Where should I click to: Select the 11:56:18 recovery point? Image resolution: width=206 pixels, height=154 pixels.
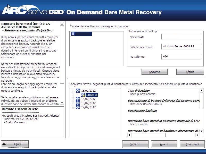pyautogui.click(x=92, y=95)
